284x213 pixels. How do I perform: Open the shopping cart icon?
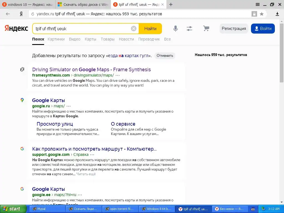click(x=206, y=28)
